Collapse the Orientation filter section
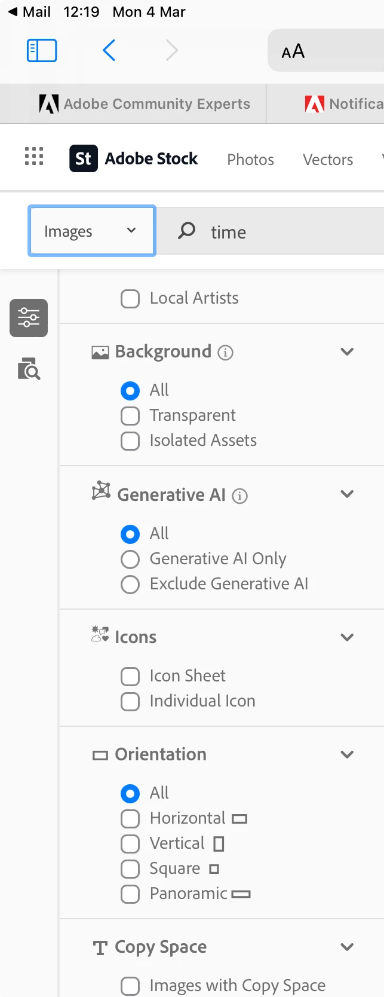Image resolution: width=384 pixels, height=997 pixels. (x=347, y=754)
